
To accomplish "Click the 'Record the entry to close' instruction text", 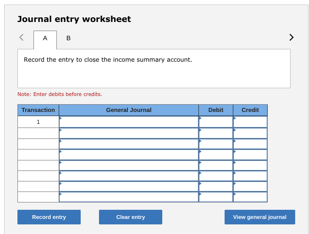I will pos(108,60).
